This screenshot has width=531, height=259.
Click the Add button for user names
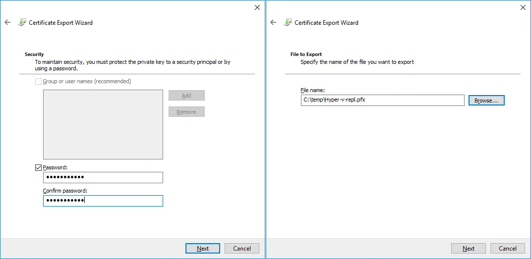click(x=186, y=96)
